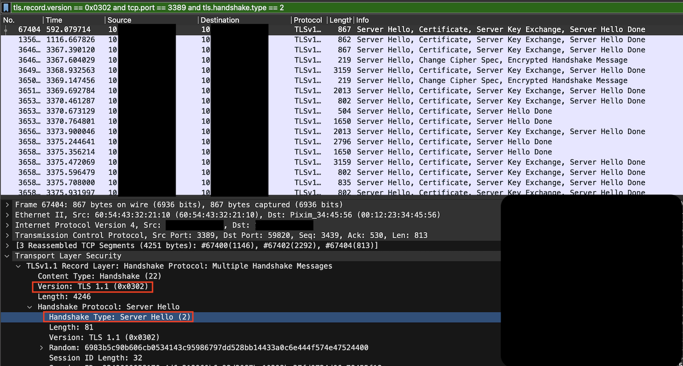Select Handshake Type: Server Hello (2) row
The image size is (683, 366).
click(251, 317)
